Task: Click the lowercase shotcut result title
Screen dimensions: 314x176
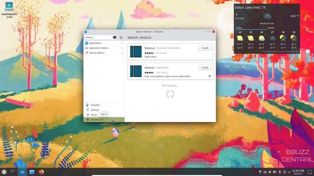Action: 149,67
